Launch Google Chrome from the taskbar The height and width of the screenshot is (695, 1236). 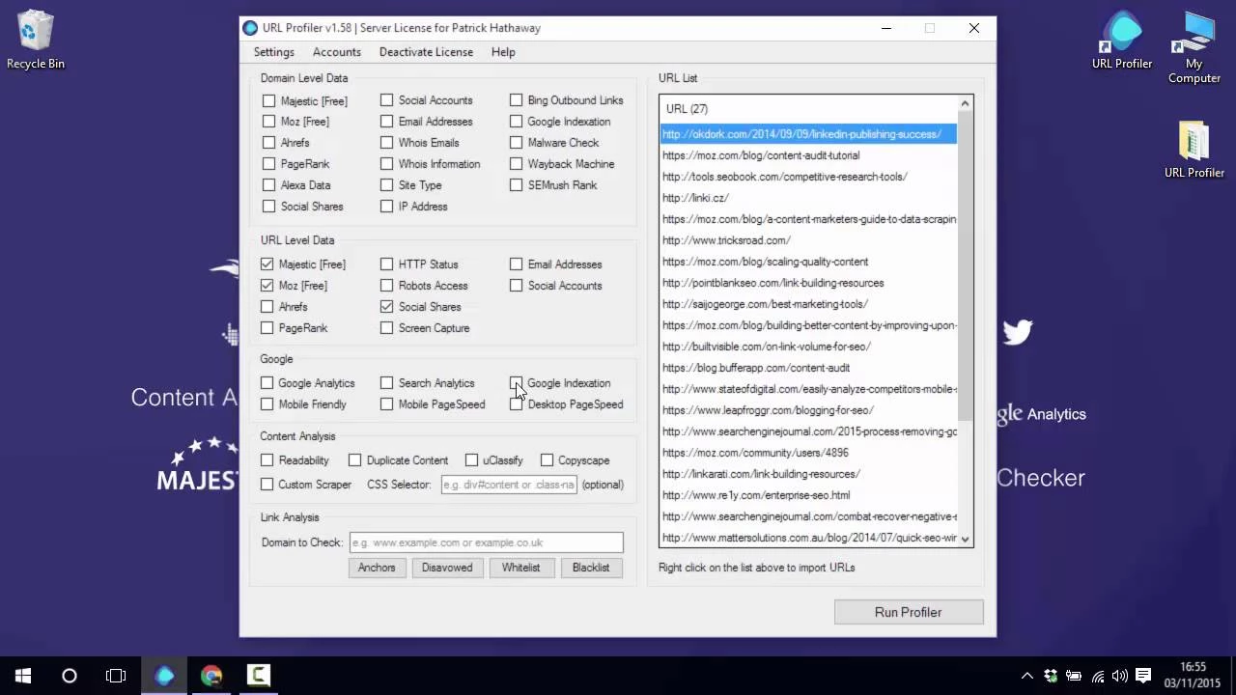point(211,676)
